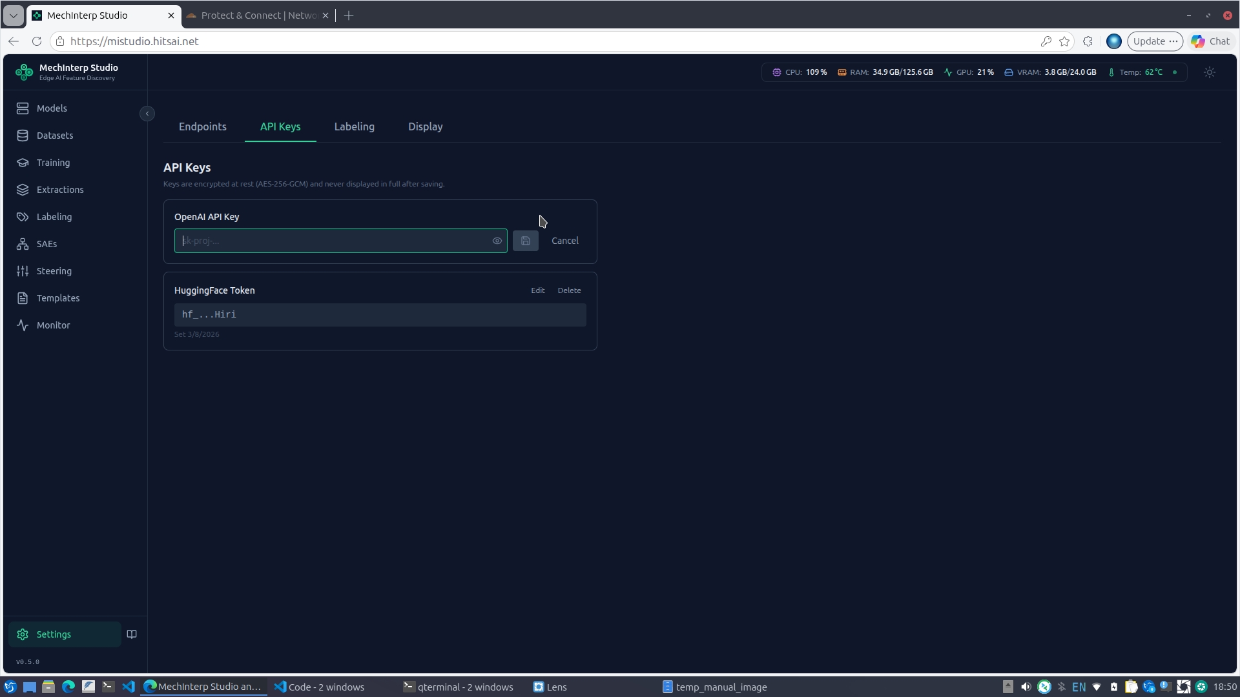Click the browser Update button

[1155, 41]
